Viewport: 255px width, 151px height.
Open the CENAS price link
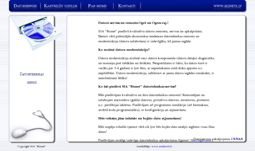tap(237, 139)
